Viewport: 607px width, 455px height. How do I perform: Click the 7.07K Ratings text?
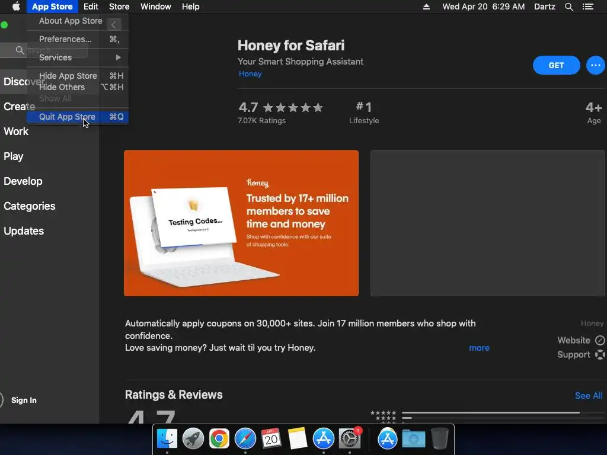(261, 120)
